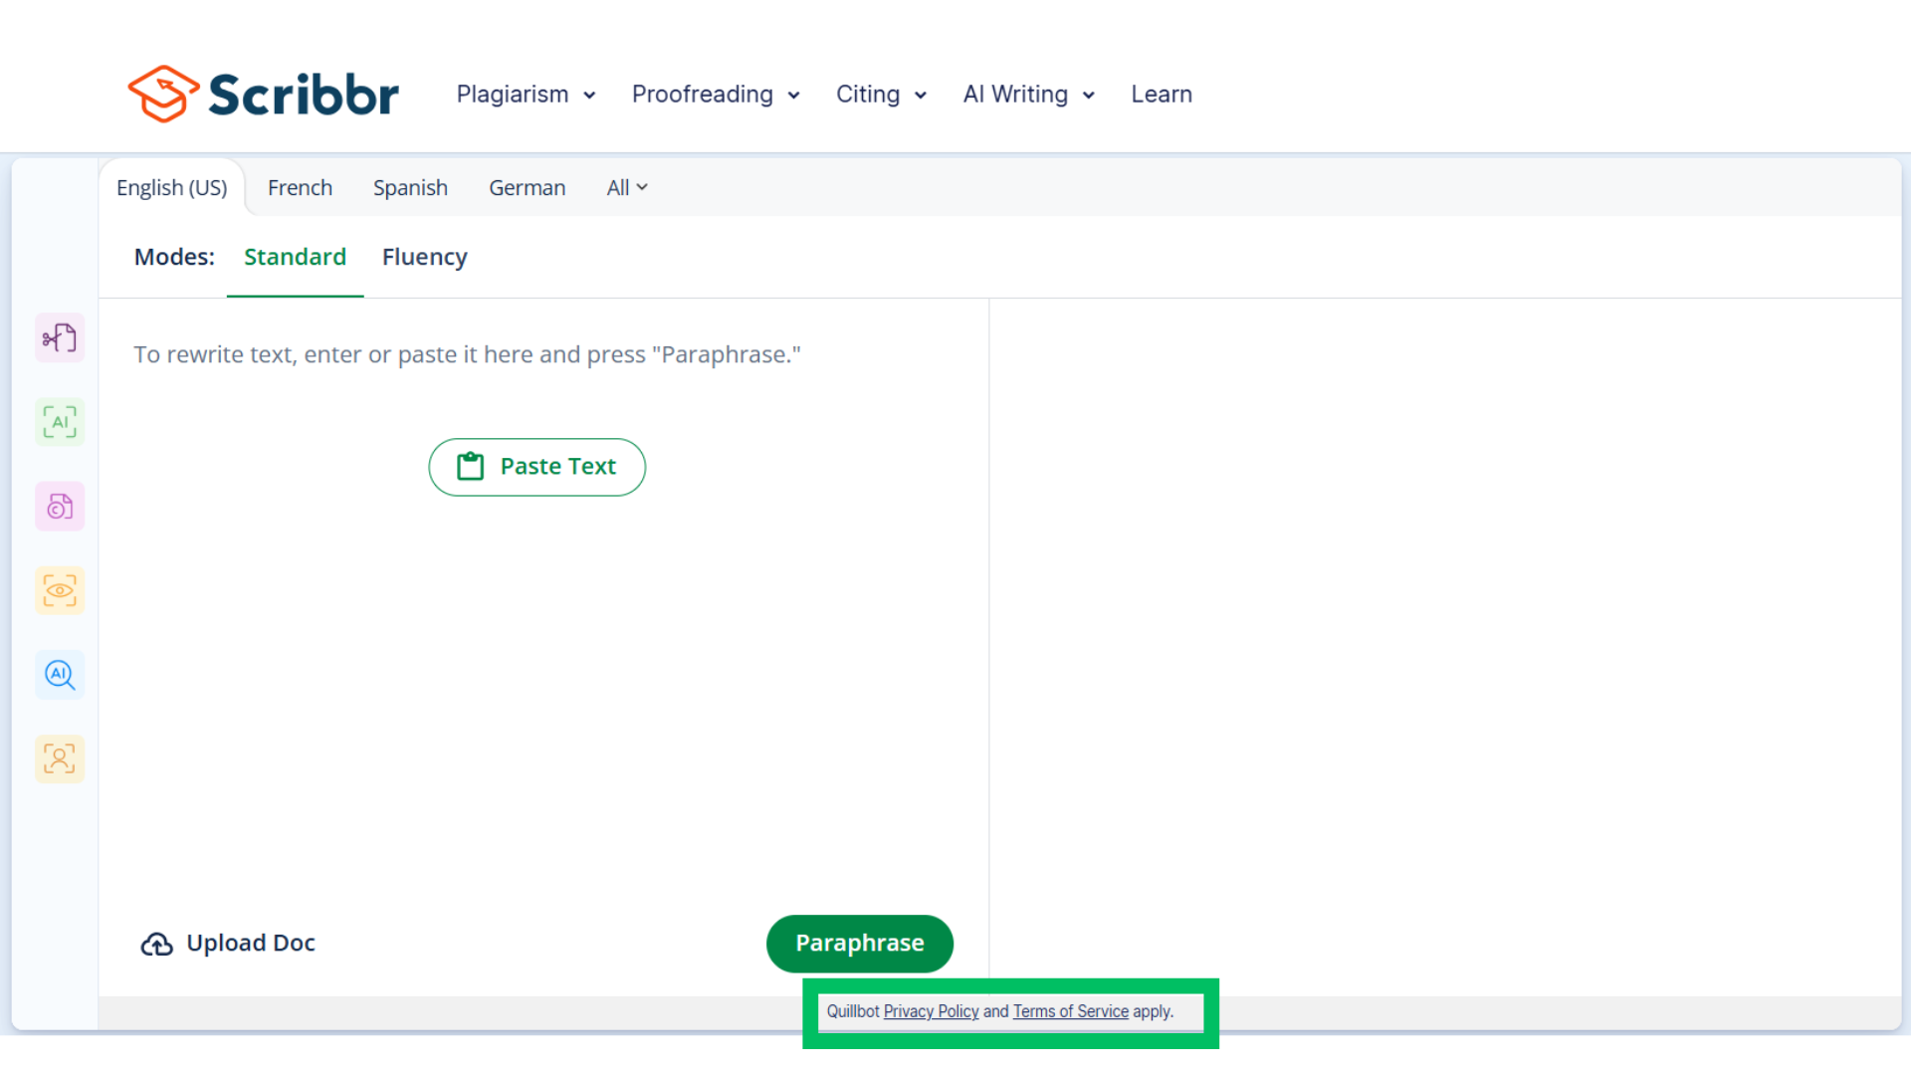This screenshot has width=1911, height=1075.
Task: Click the Scribbr logo
Action: [264, 95]
